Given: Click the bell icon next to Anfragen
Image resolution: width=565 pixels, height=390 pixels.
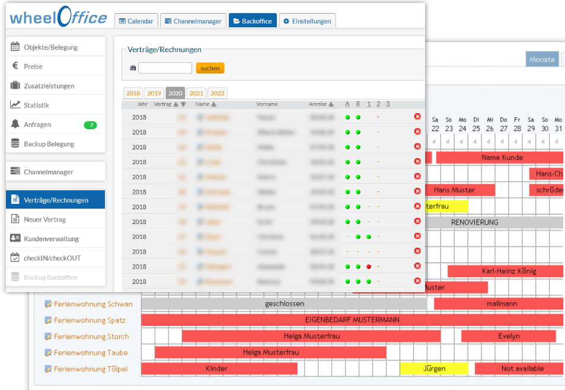Looking at the screenshot, I should tap(15, 124).
